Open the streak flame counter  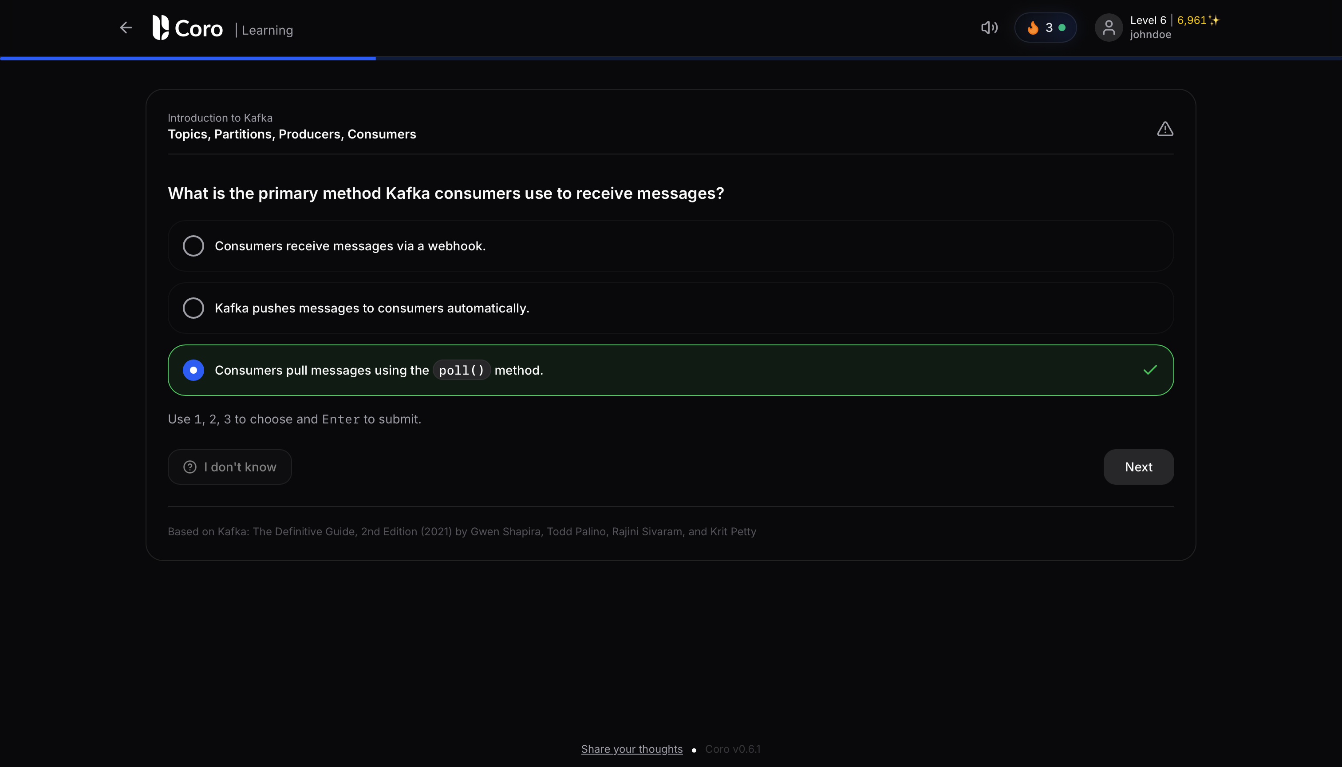(x=1045, y=28)
